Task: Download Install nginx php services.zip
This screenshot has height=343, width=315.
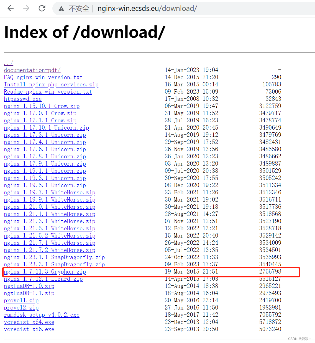Action: pyautogui.click(x=51, y=84)
